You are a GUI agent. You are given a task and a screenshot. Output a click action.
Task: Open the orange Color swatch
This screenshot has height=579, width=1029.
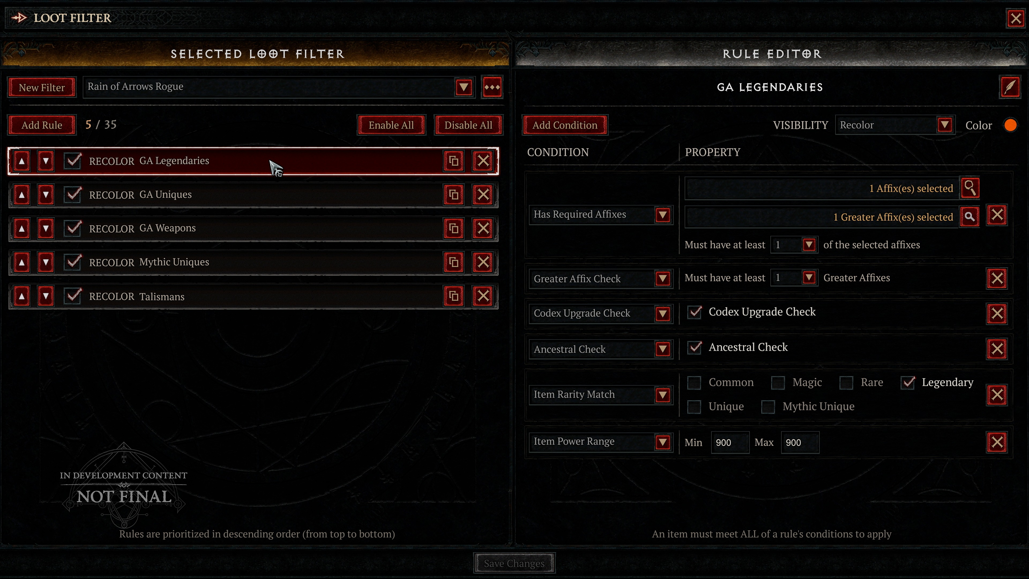pos(1010,125)
